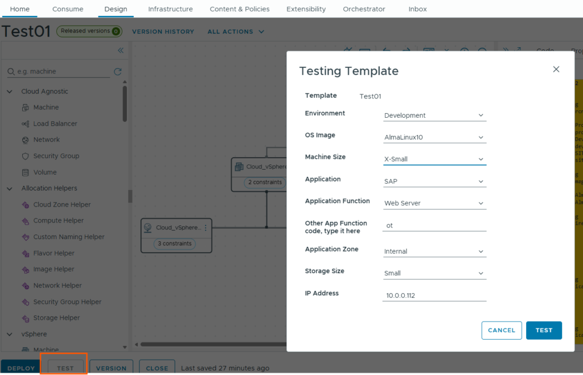Open the Cloud_vSphere network node options menu

coord(206,228)
